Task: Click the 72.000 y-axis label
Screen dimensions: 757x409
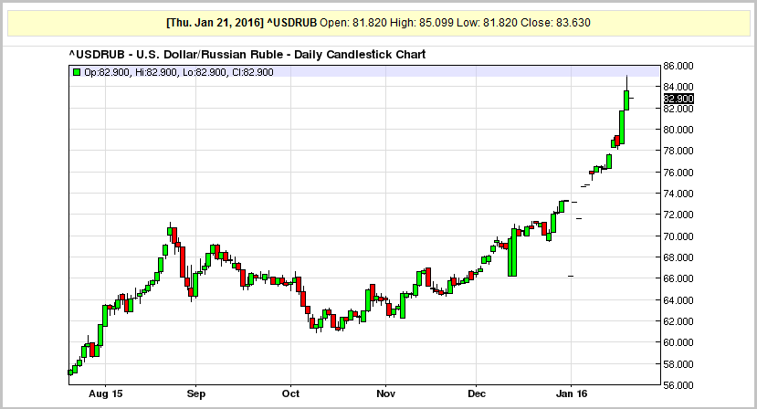Action: coord(678,215)
